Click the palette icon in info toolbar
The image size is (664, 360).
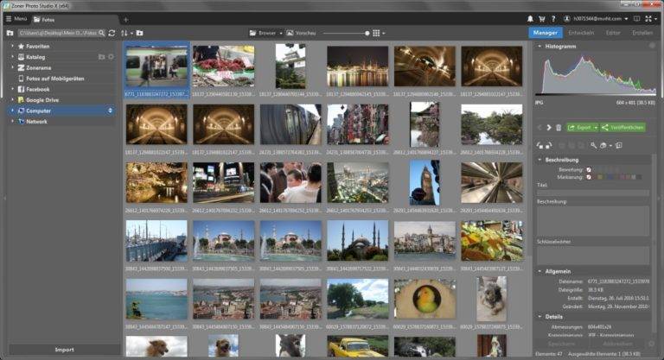pyautogui.click(x=603, y=146)
